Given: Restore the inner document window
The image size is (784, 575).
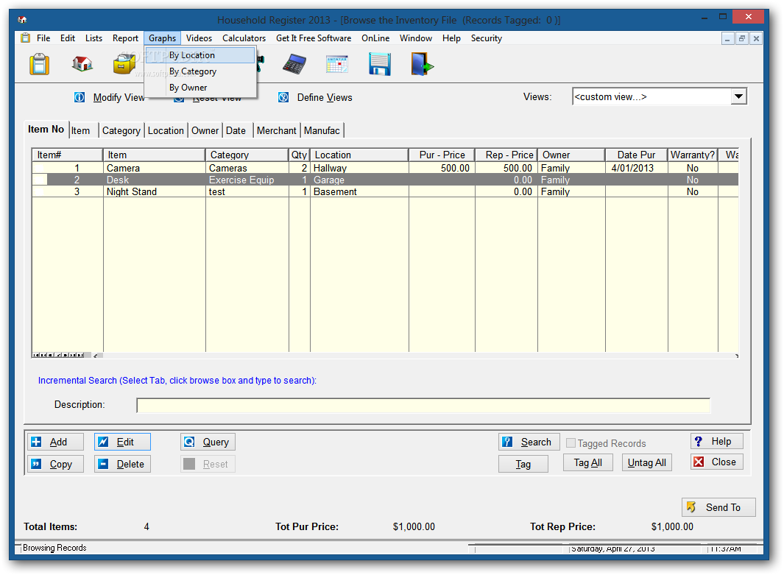Looking at the screenshot, I should [x=742, y=38].
